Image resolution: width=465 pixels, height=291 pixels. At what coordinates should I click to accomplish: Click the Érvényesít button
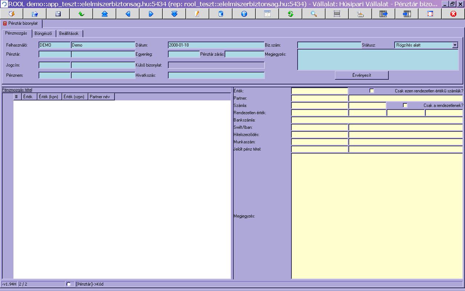pos(362,75)
